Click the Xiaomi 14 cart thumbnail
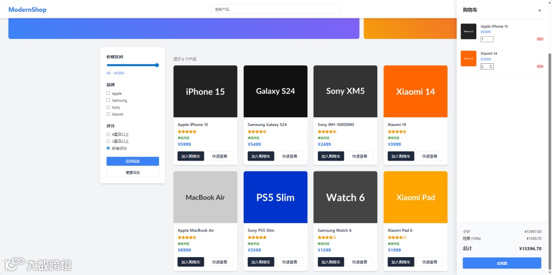Screen dimensions: 552x275 (469, 59)
